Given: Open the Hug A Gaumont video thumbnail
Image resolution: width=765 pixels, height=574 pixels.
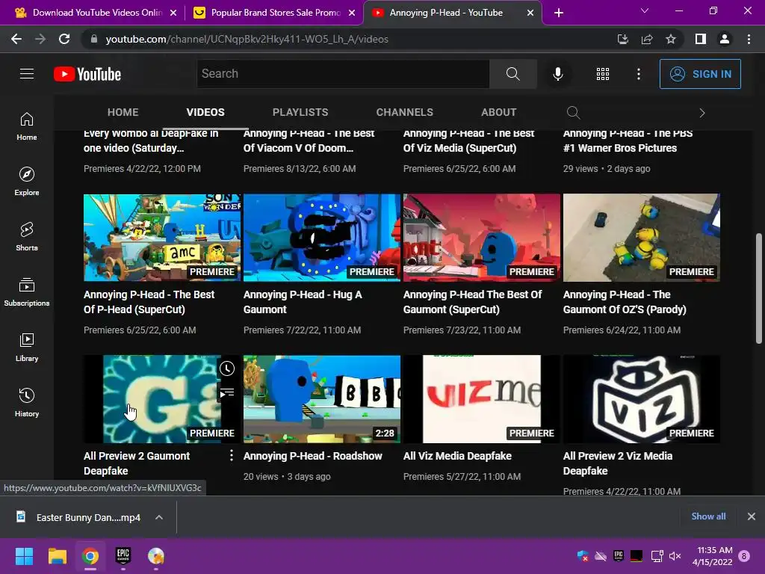Looking at the screenshot, I should click(x=322, y=238).
